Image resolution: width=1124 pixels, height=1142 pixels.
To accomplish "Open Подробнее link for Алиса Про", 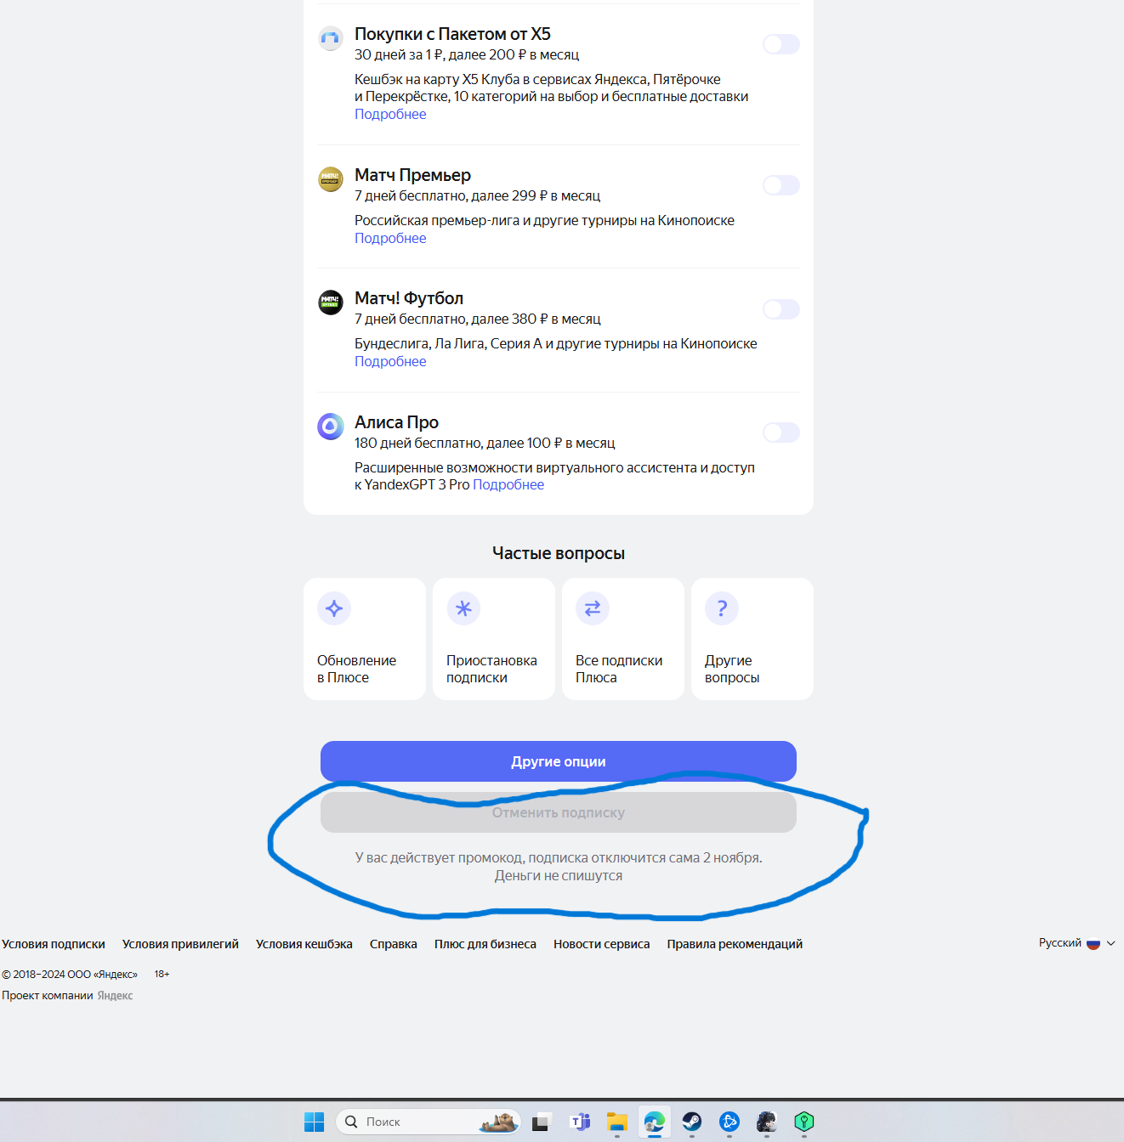I will (508, 484).
